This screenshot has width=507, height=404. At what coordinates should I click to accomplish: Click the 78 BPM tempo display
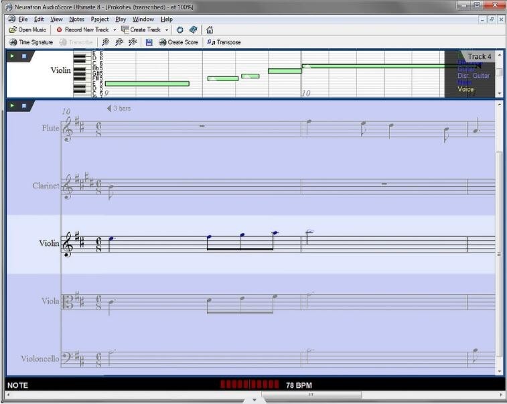(x=299, y=385)
